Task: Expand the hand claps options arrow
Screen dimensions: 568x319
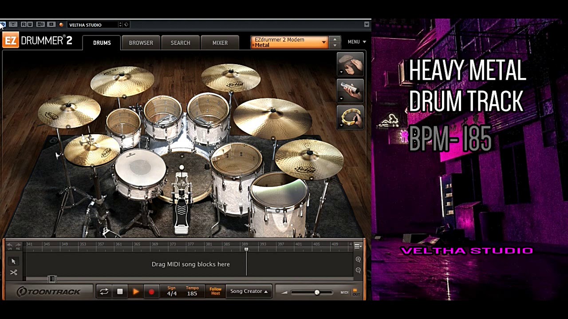Action: pos(341,72)
